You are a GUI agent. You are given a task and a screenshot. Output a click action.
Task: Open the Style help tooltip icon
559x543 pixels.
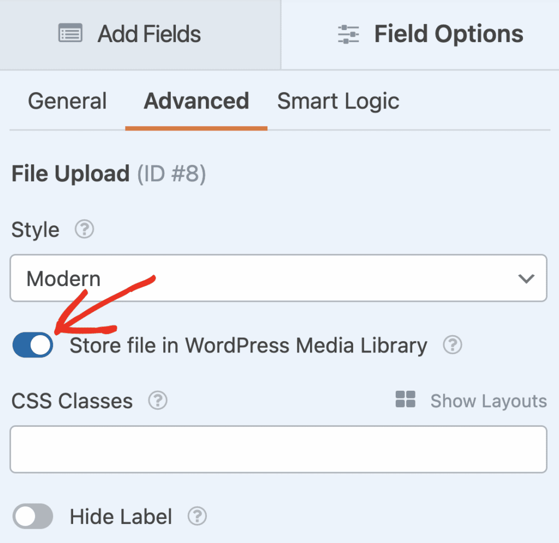(85, 230)
